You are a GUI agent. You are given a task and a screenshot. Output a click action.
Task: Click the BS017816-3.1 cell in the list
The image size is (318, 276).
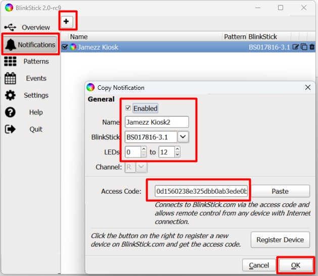(x=269, y=47)
